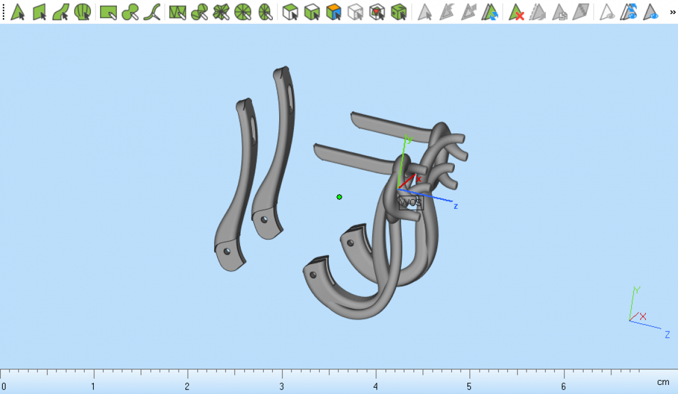Expand the toolbar overflow chevron
Image resolution: width=678 pixels, height=394 pixels.
[672, 12]
